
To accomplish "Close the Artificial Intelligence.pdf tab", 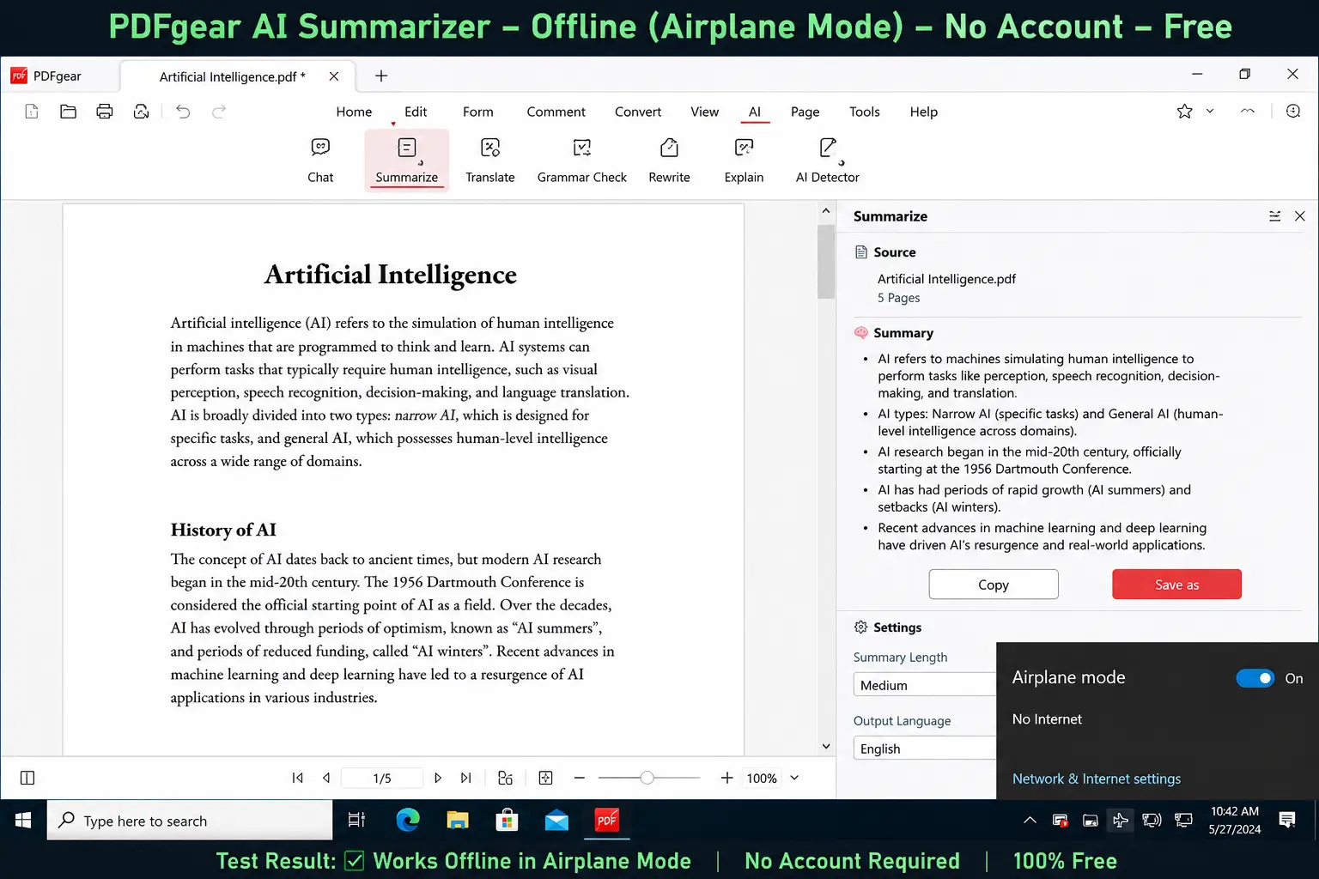I will (334, 76).
